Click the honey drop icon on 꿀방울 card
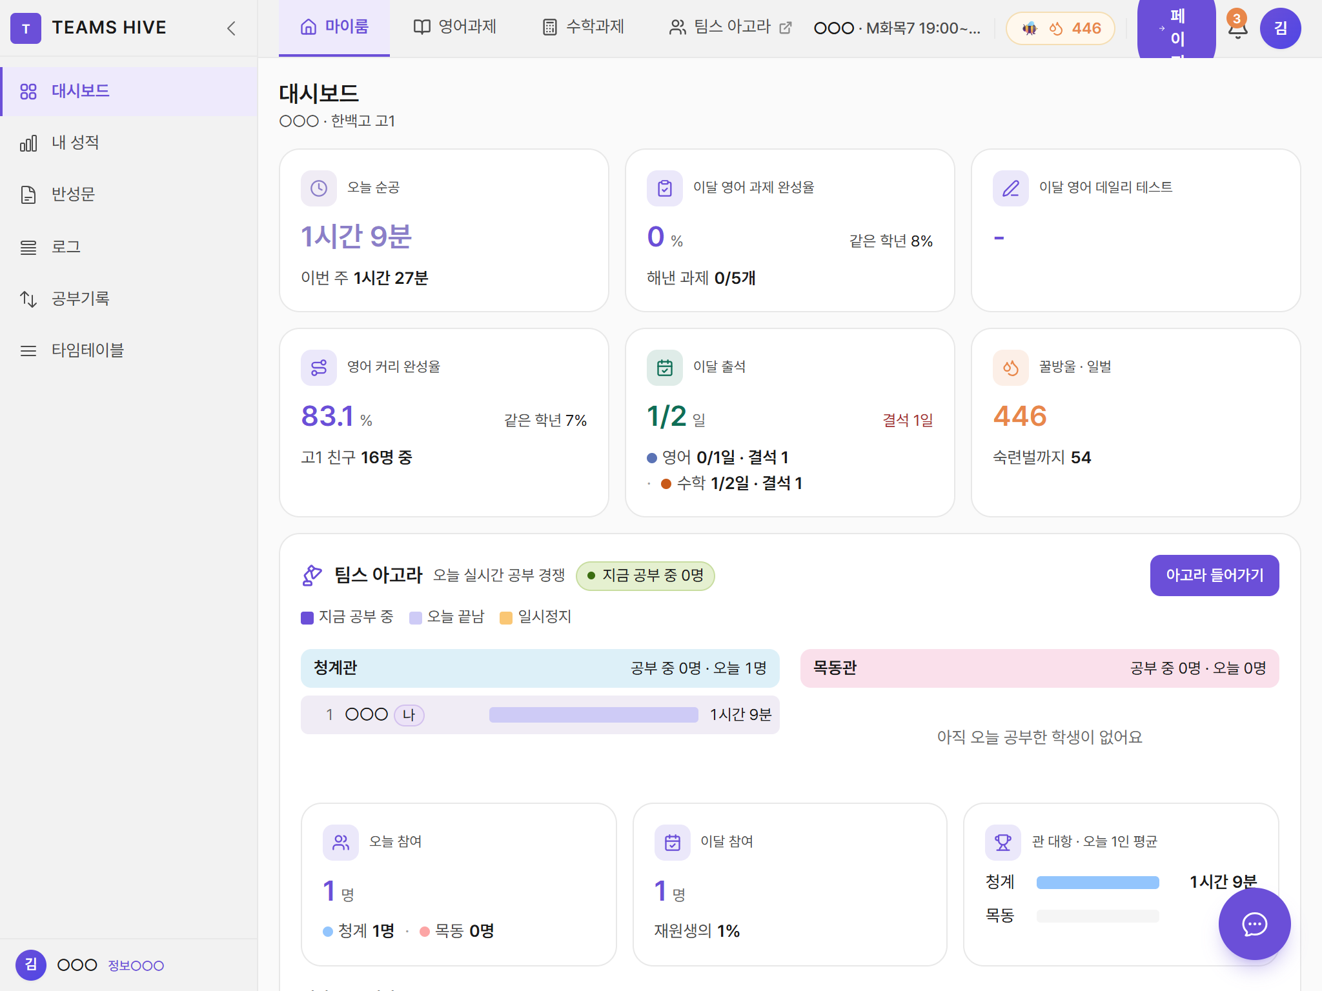The width and height of the screenshot is (1322, 991). pos(1011,368)
